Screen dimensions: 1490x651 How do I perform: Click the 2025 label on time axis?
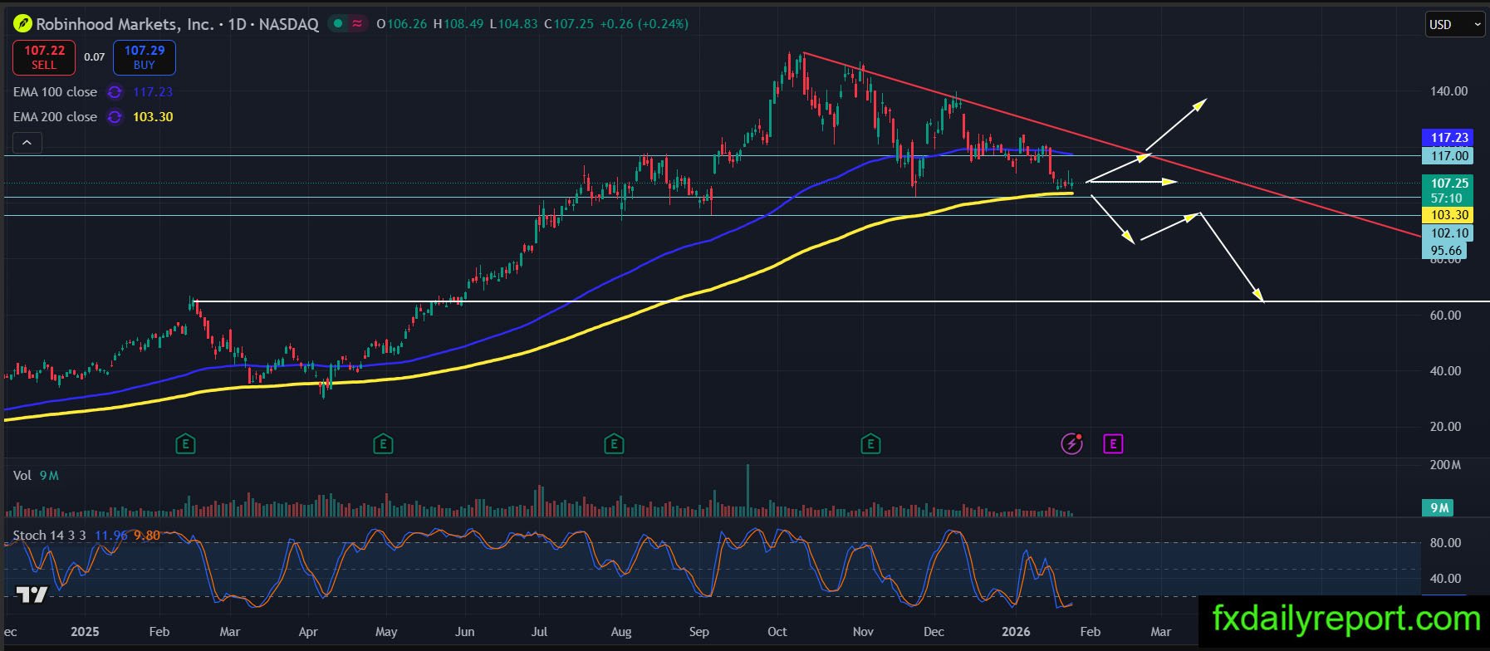click(x=85, y=632)
